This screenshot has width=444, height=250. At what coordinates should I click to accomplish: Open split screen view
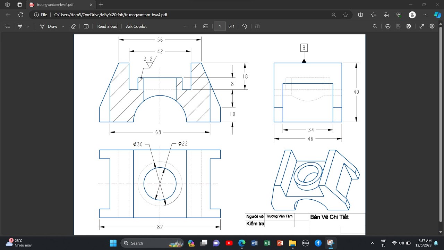click(x=360, y=15)
